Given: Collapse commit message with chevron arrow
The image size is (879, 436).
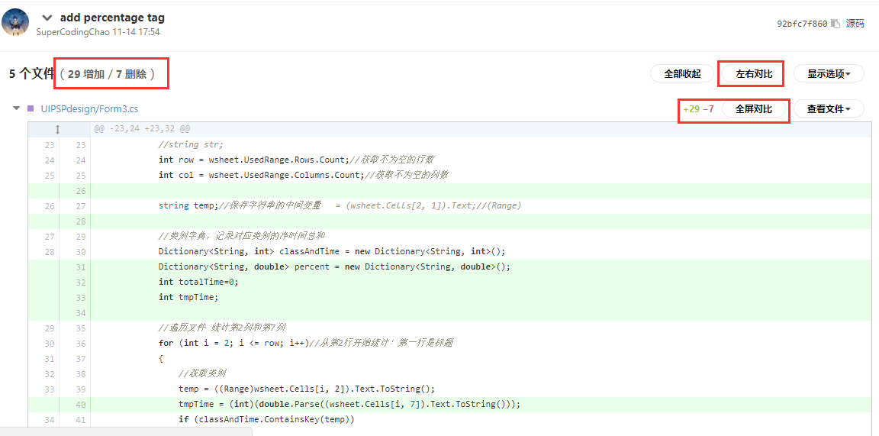Looking at the screenshot, I should pyautogui.click(x=47, y=18).
